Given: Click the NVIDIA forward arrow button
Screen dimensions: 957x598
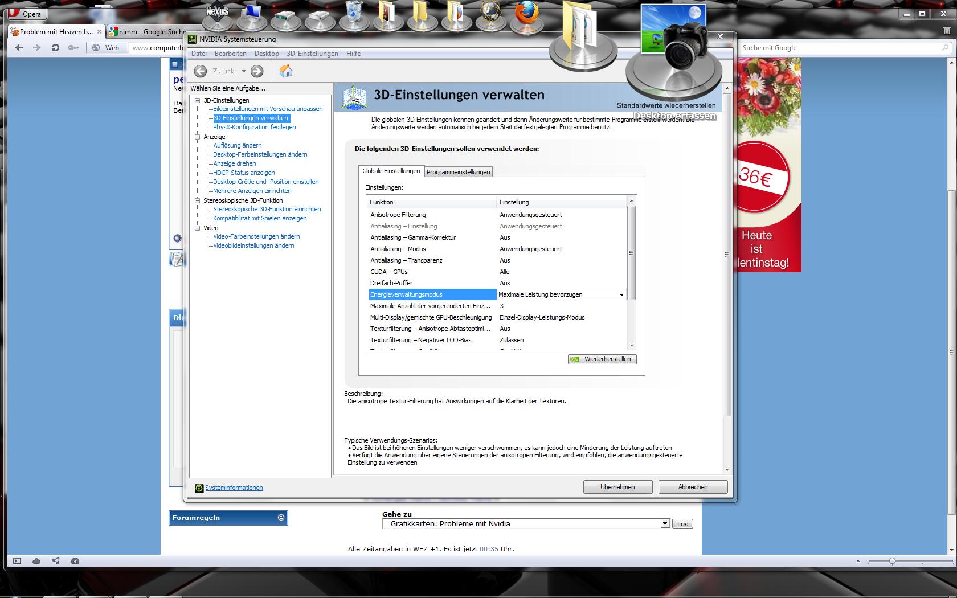Looking at the screenshot, I should pyautogui.click(x=257, y=71).
